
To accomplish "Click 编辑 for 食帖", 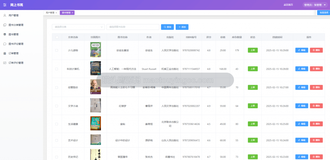I will coord(302,124).
